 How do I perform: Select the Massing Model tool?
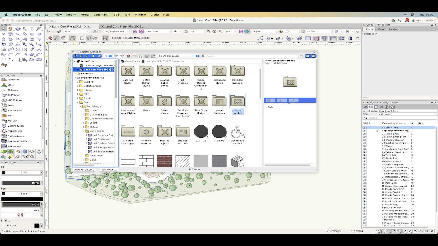[x=16, y=126]
